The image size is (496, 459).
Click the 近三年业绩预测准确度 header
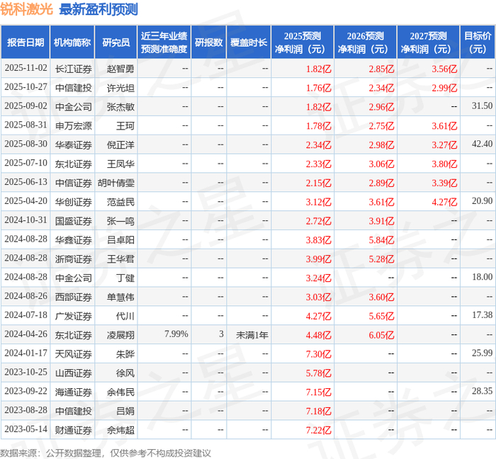164,42
